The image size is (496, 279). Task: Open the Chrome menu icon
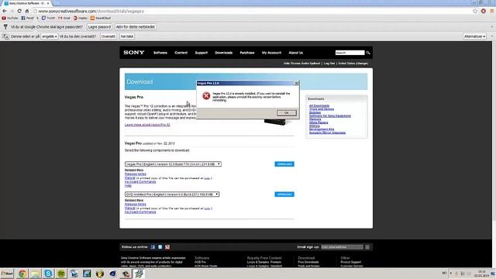(x=492, y=11)
